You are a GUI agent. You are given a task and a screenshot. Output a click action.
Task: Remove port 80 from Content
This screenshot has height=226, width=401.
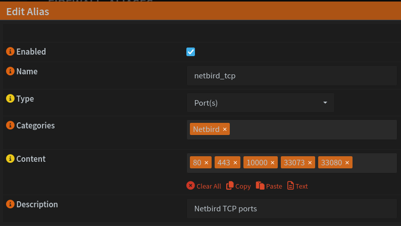[206, 163]
